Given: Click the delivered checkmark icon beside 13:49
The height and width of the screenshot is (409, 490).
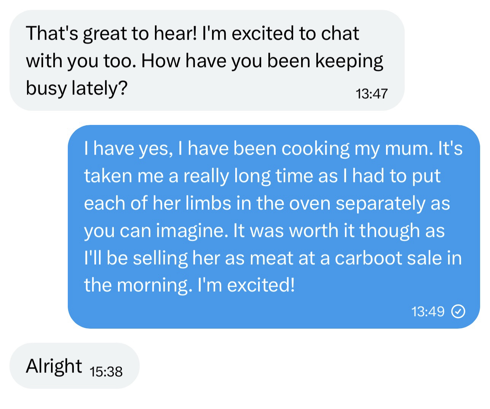Looking at the screenshot, I should tap(458, 312).
